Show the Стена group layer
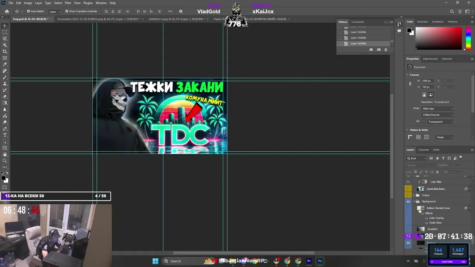Image resolution: width=475 pixels, height=267 pixels. tap(408, 195)
